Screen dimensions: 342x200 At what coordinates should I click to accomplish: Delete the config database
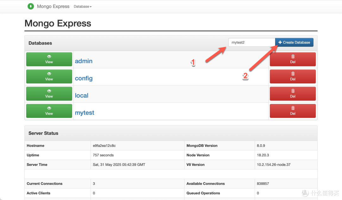pos(293,76)
